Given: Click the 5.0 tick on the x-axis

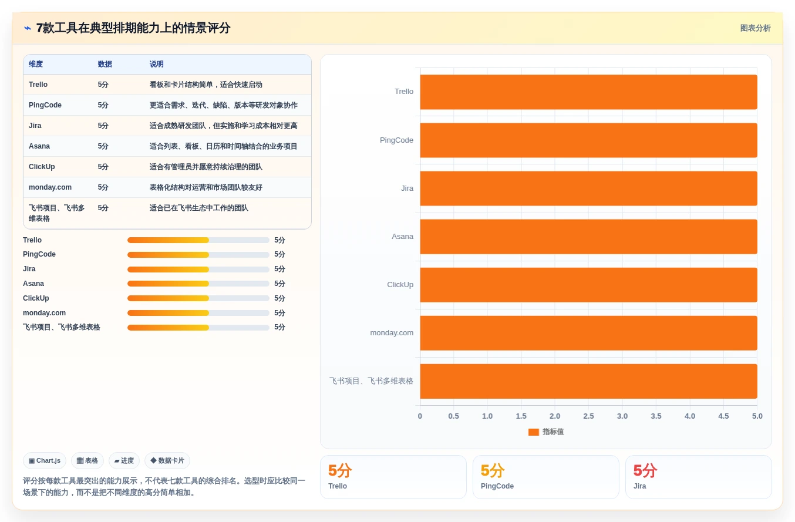Looking at the screenshot, I should click(757, 416).
